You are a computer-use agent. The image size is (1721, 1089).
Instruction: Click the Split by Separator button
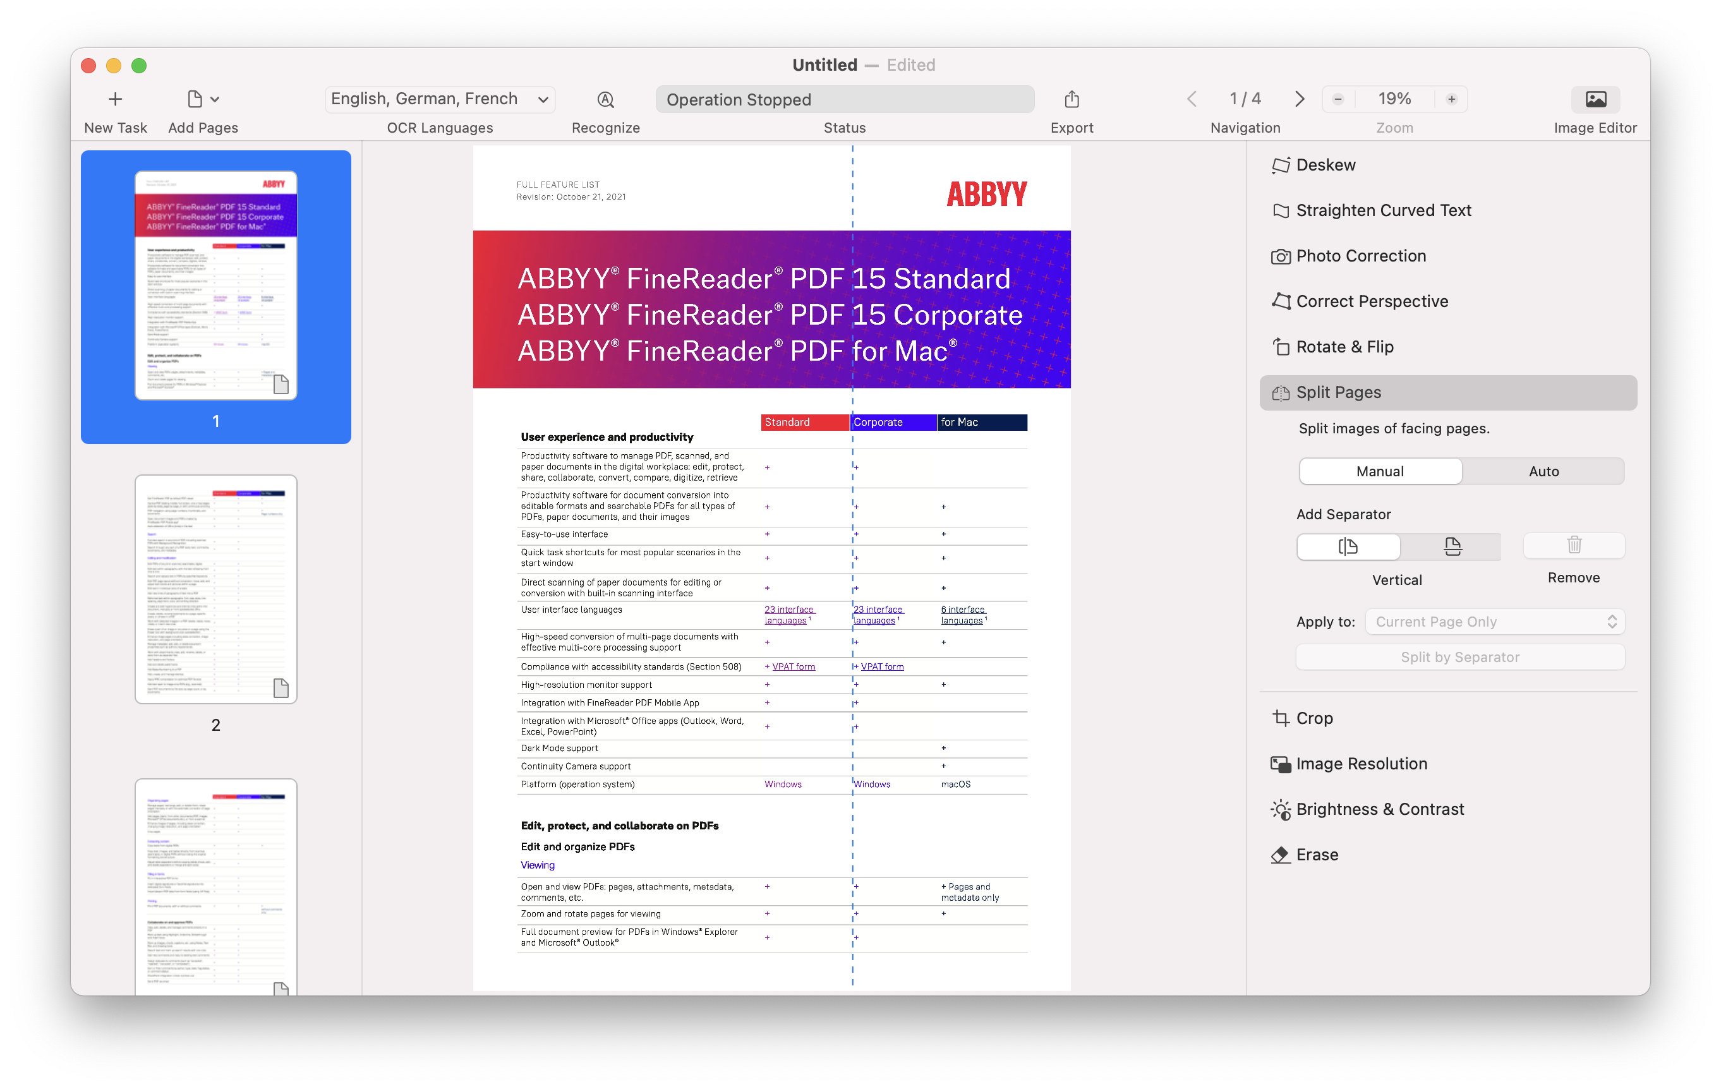pyautogui.click(x=1459, y=656)
